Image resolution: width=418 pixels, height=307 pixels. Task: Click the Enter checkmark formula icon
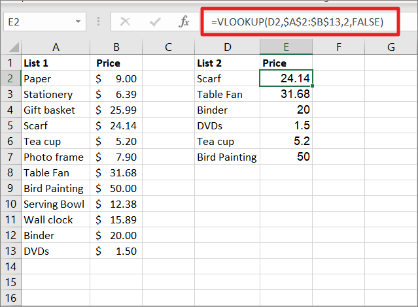pos(155,22)
